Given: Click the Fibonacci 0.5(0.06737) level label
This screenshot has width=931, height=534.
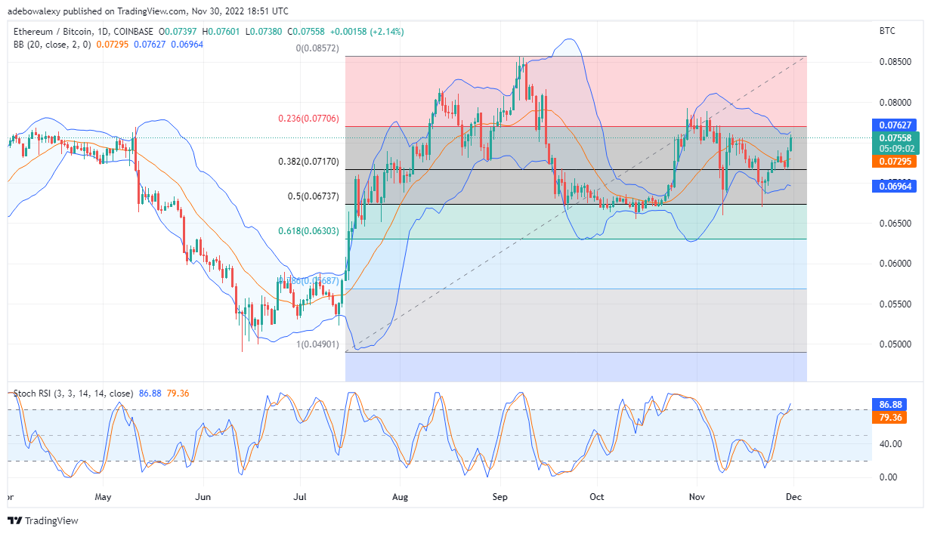Looking at the screenshot, I should click(x=314, y=196).
